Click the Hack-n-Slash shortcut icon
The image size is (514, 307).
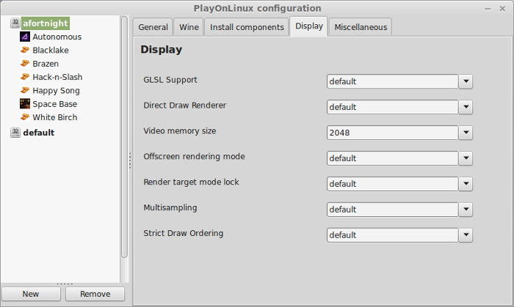(25, 77)
